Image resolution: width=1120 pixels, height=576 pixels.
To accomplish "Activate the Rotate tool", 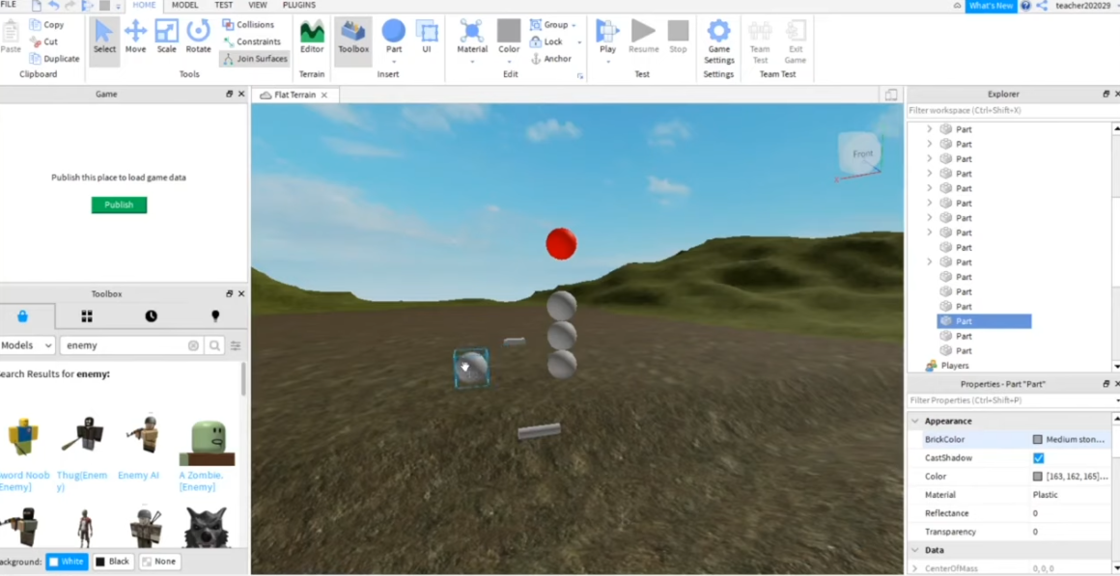I will [198, 37].
